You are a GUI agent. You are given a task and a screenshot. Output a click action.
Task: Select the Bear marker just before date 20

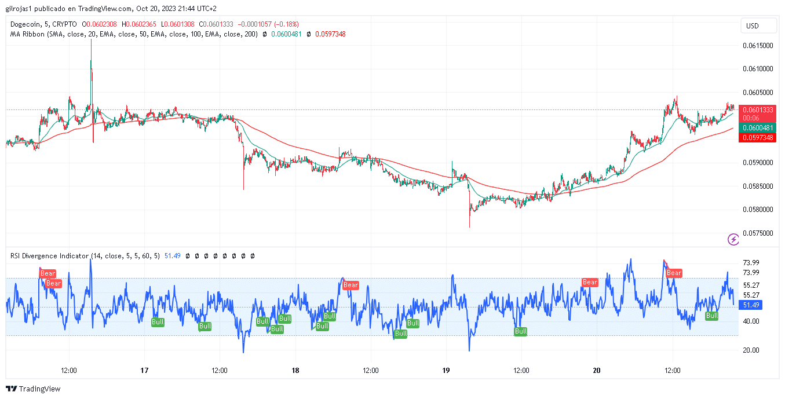coord(590,283)
